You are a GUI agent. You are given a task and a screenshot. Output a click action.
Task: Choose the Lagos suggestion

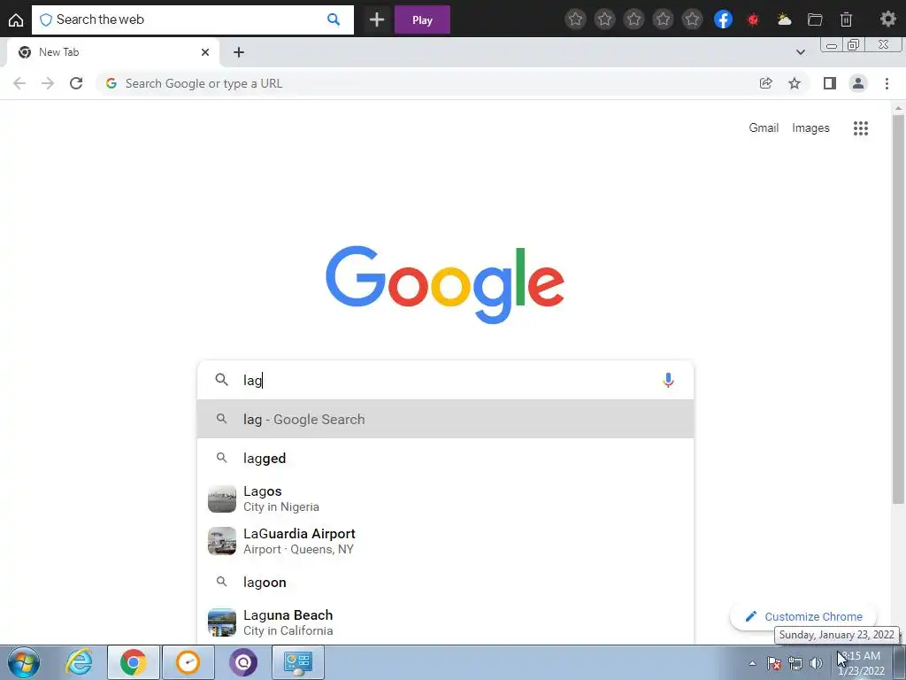[x=446, y=498]
